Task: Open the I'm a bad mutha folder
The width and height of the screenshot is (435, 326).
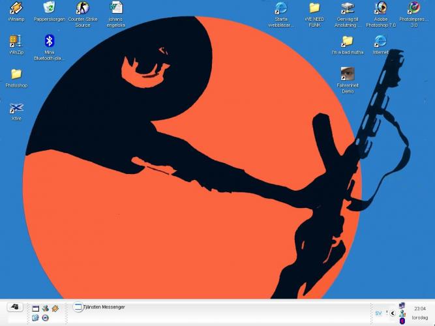Action: (348, 41)
